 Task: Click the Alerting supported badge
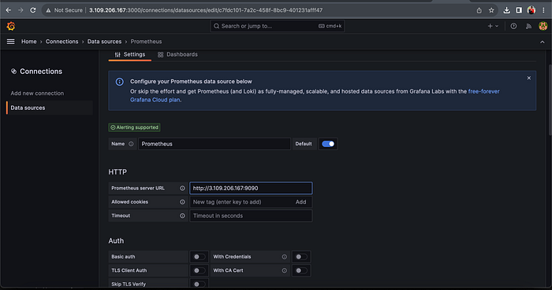[135, 127]
